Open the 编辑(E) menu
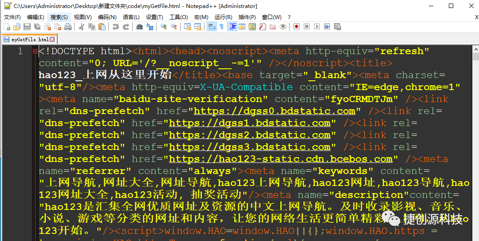 click(x=35, y=17)
